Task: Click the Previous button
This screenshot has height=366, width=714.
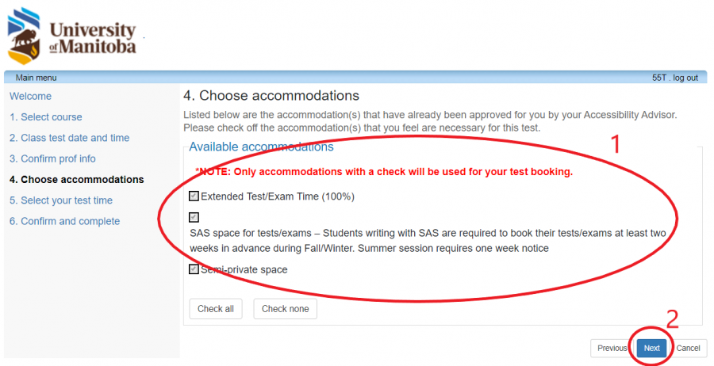Action: click(x=612, y=348)
